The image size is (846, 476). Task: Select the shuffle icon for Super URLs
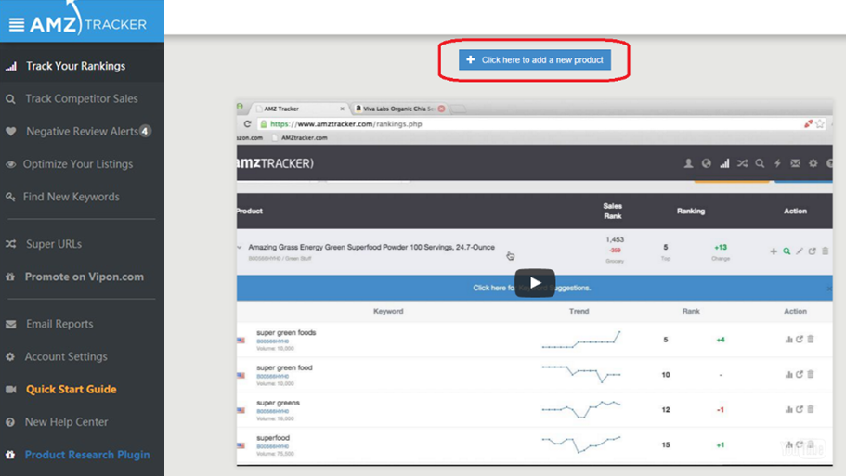pos(11,244)
